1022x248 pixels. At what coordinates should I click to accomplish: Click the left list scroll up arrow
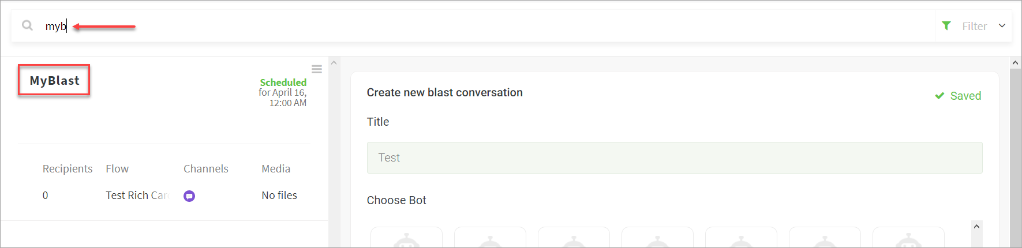click(x=334, y=63)
